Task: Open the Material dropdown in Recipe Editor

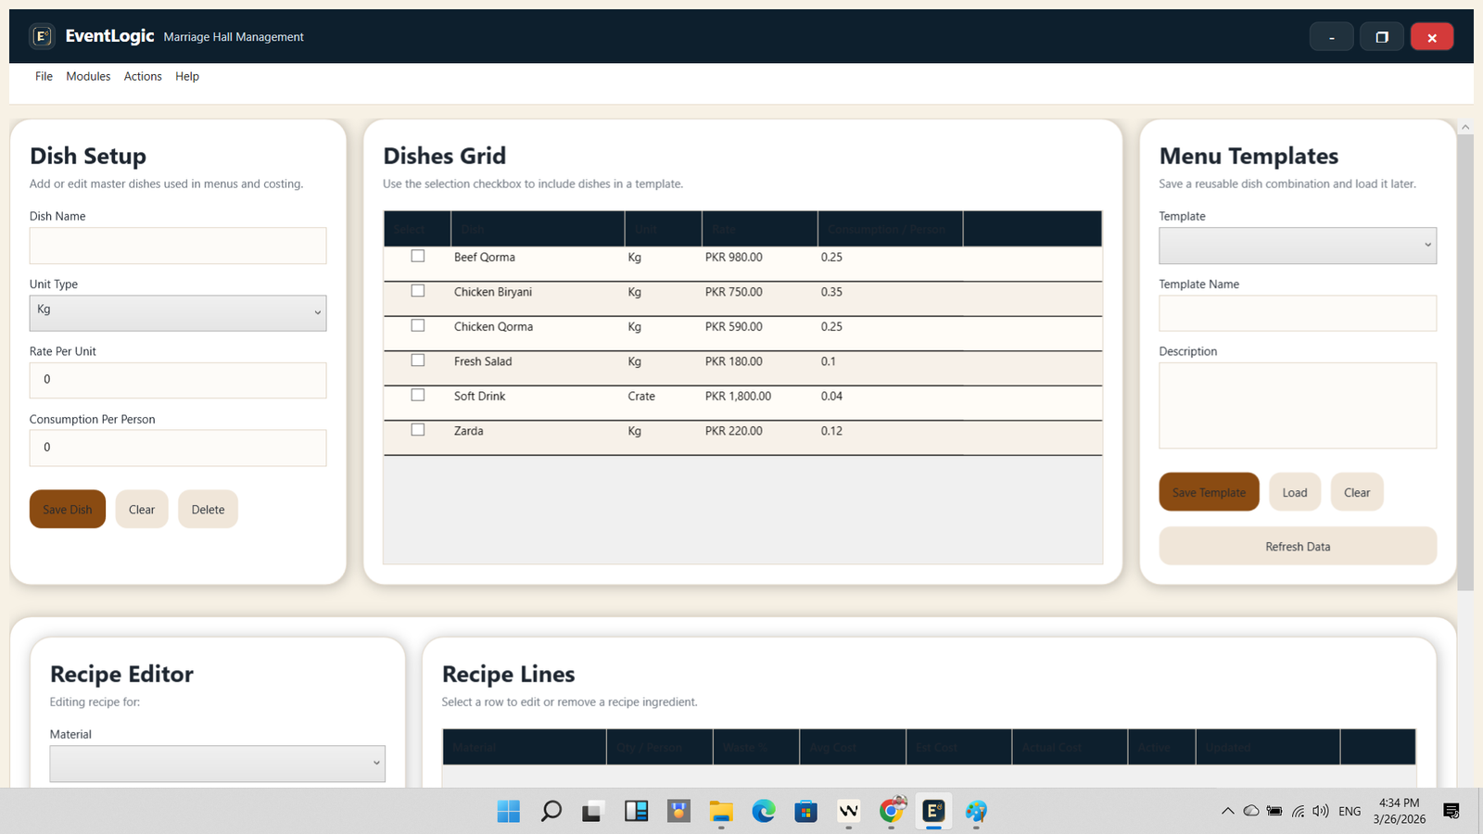Action: pos(216,763)
